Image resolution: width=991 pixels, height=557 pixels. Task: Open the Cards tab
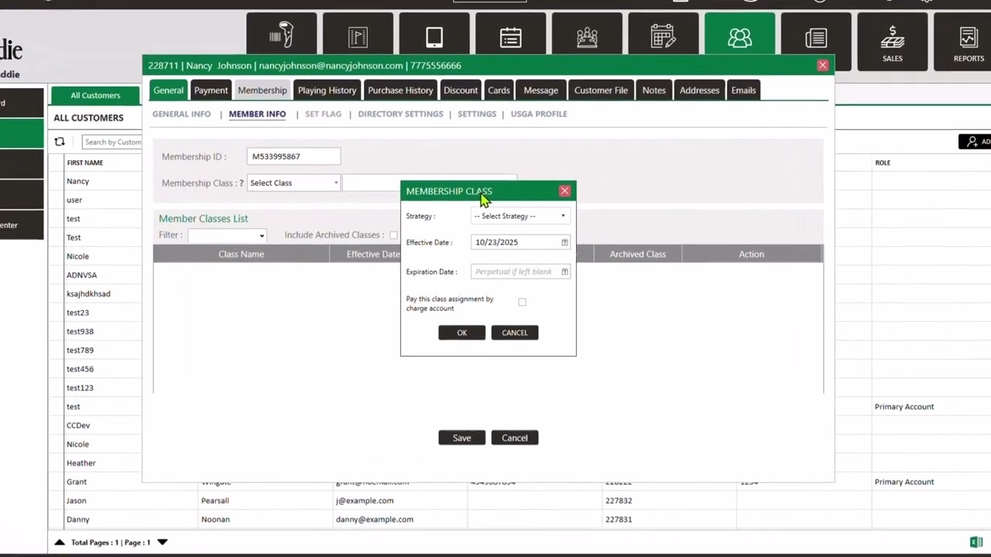click(x=499, y=91)
